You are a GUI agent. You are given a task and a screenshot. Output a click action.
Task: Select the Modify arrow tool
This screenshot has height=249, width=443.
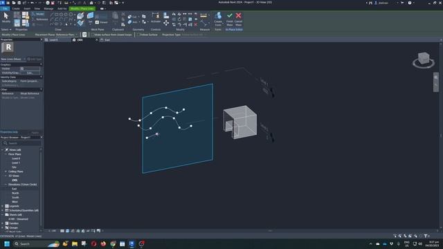[x=6, y=17]
